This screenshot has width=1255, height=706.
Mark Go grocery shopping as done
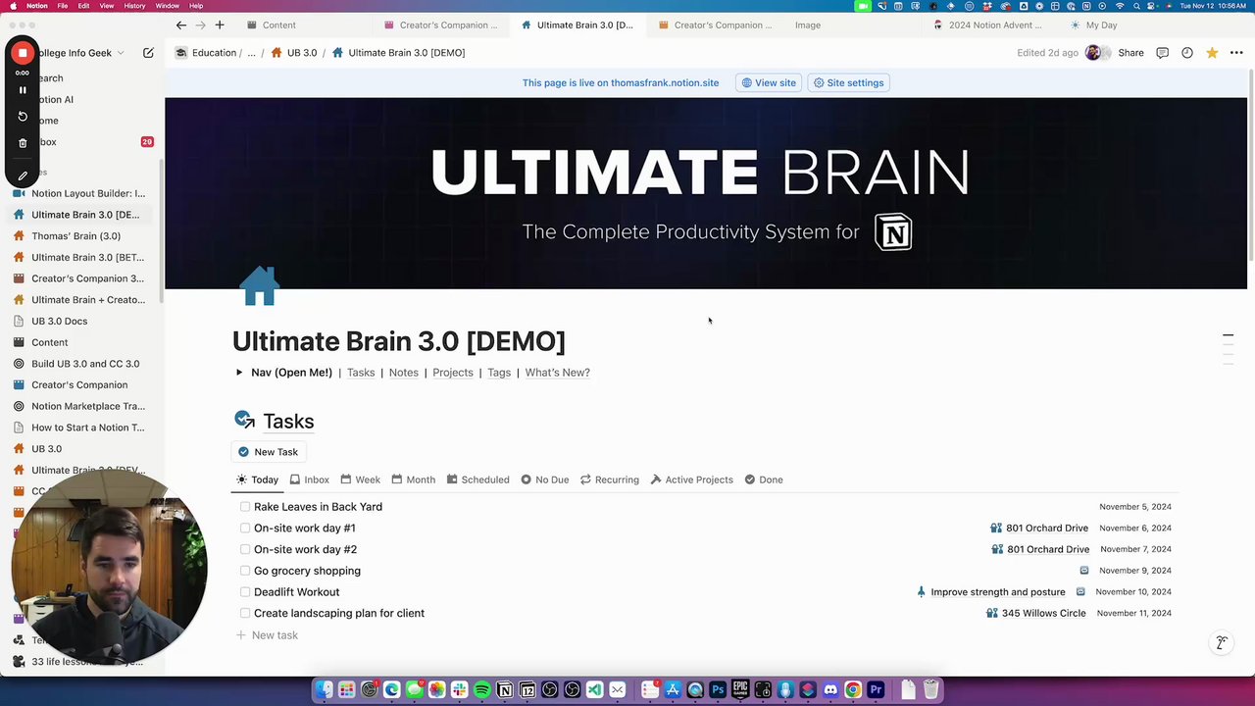click(245, 571)
